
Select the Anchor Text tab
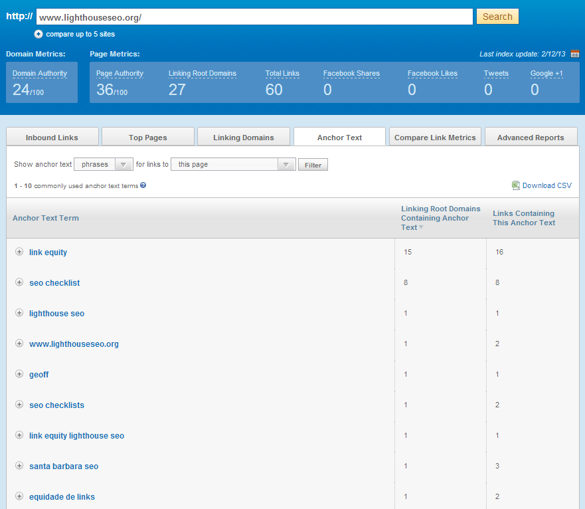(339, 137)
